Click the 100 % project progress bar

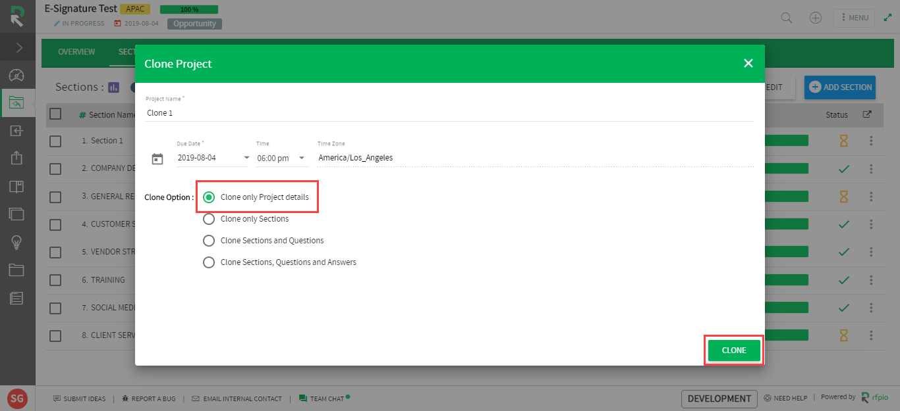click(x=189, y=10)
